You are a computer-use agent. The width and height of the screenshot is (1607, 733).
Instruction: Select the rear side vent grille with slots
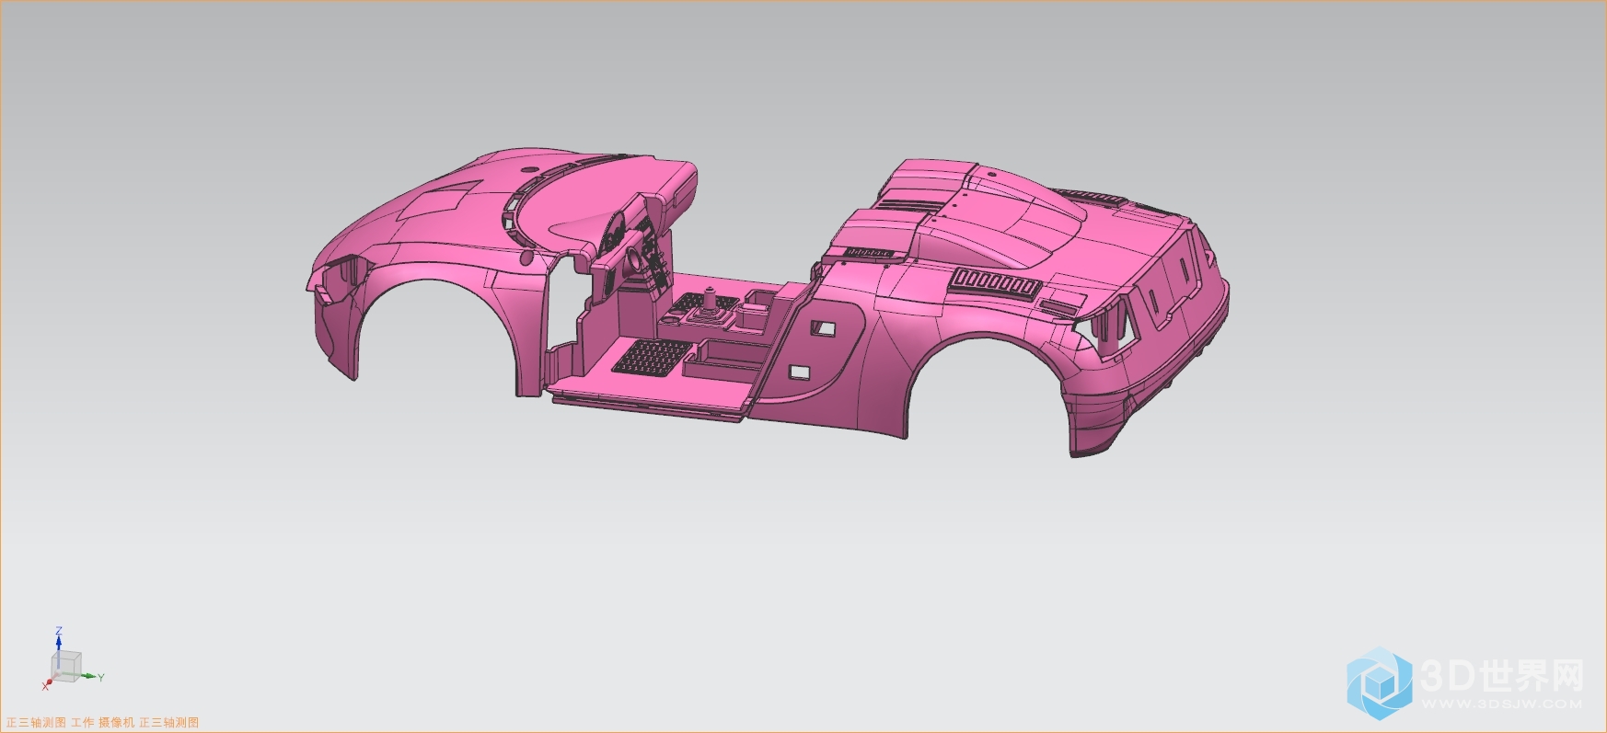[x=995, y=281]
